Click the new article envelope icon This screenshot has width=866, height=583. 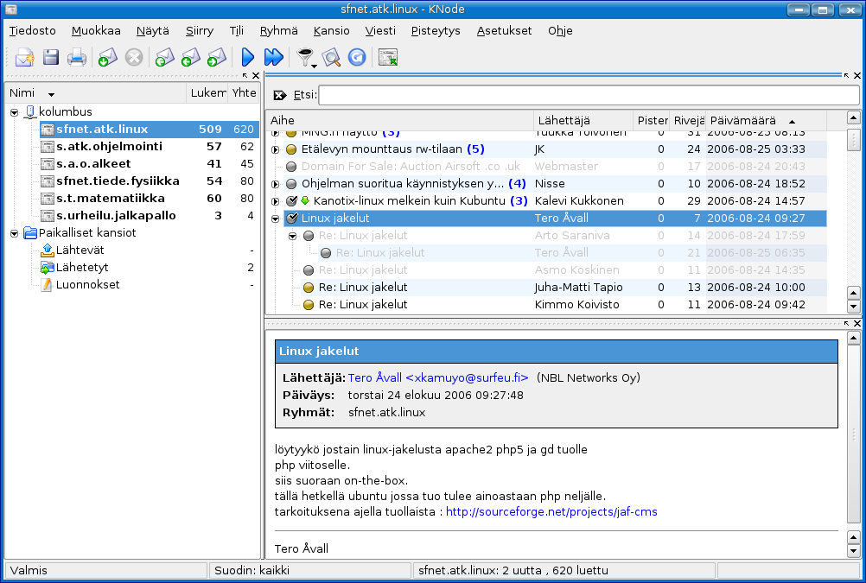(x=23, y=58)
